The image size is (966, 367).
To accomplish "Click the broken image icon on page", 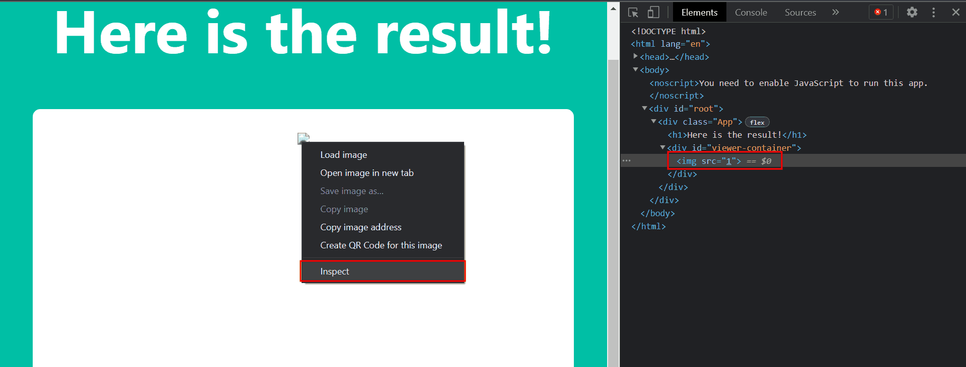I will click(x=303, y=138).
